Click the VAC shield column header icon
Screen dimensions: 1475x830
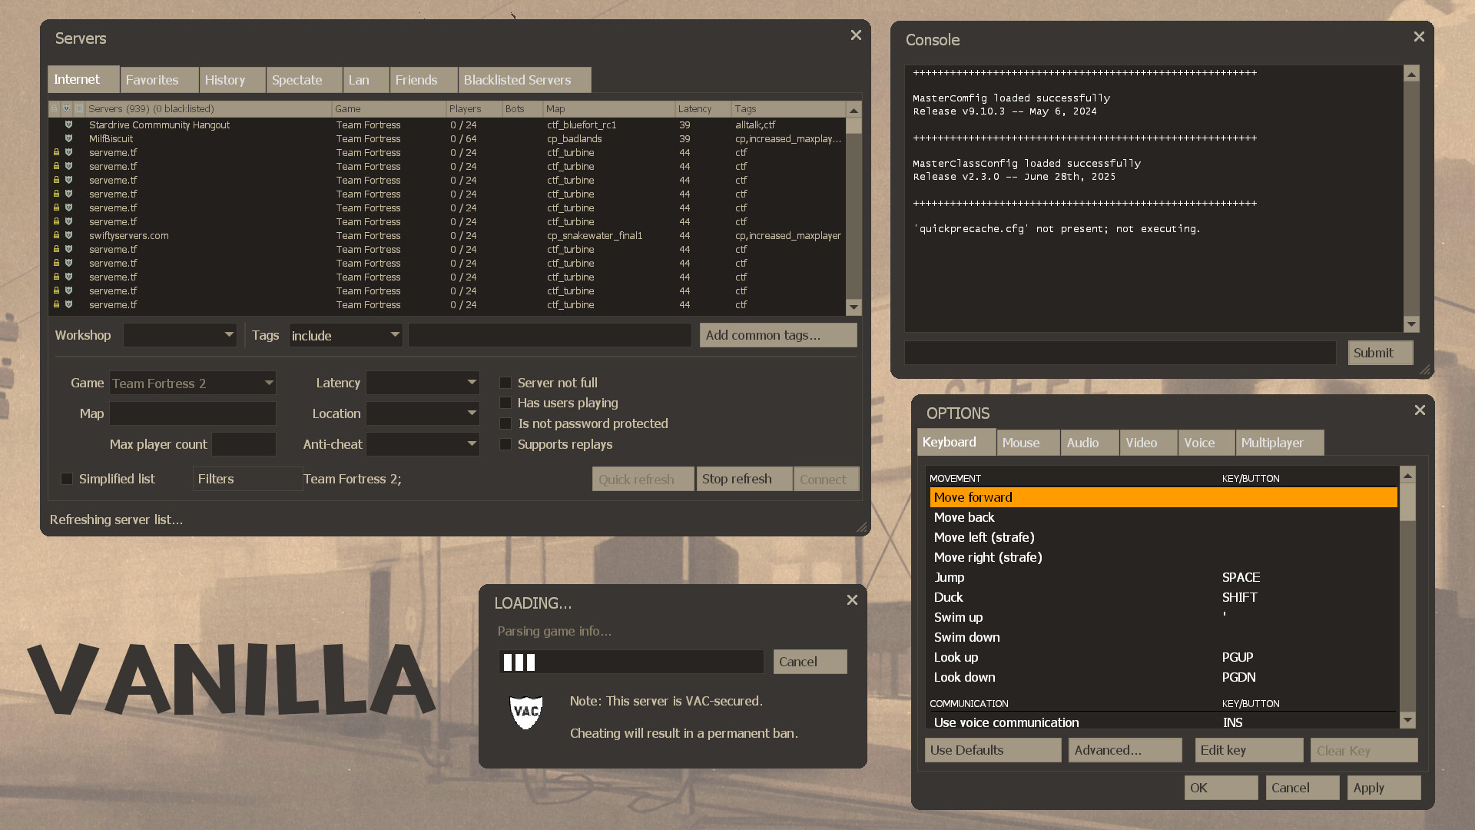[68, 108]
